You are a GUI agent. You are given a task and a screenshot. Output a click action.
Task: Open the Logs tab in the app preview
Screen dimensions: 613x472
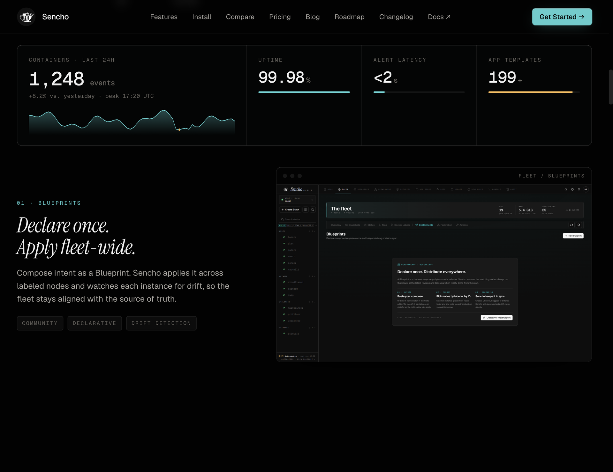(x=441, y=189)
